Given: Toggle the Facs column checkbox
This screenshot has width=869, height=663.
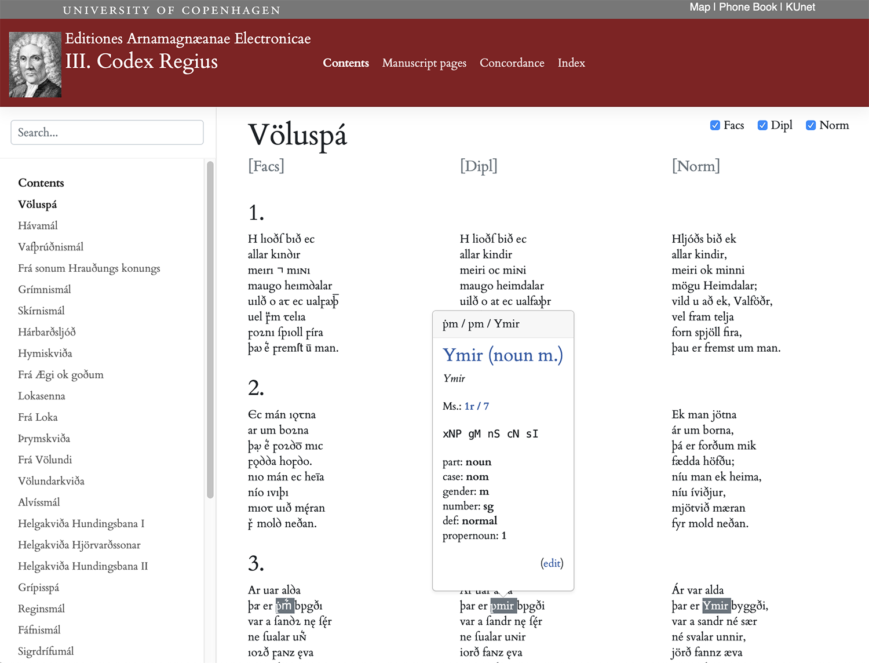Looking at the screenshot, I should click(715, 125).
